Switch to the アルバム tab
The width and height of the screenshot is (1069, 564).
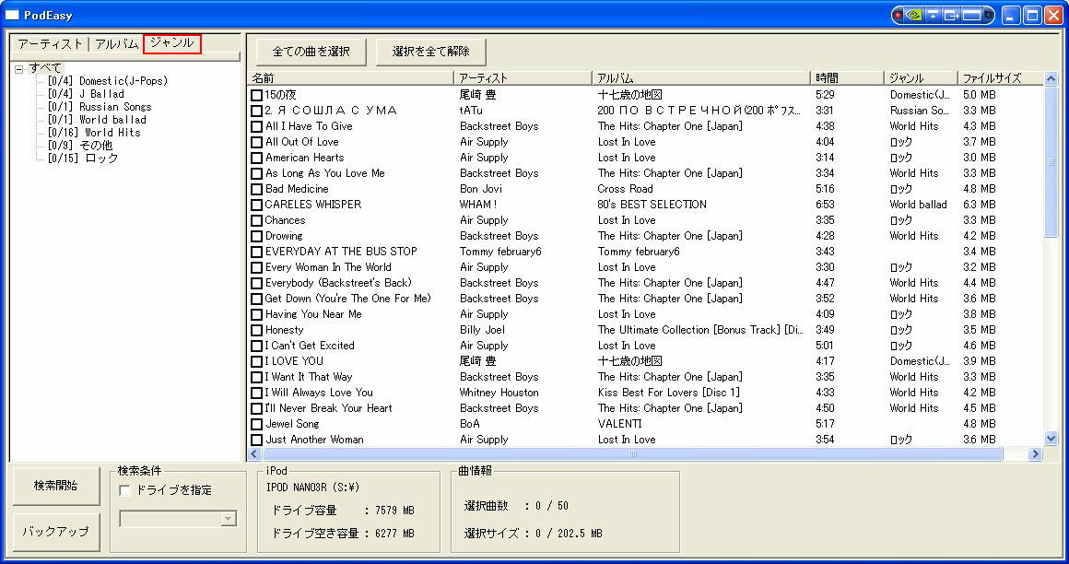pos(117,43)
